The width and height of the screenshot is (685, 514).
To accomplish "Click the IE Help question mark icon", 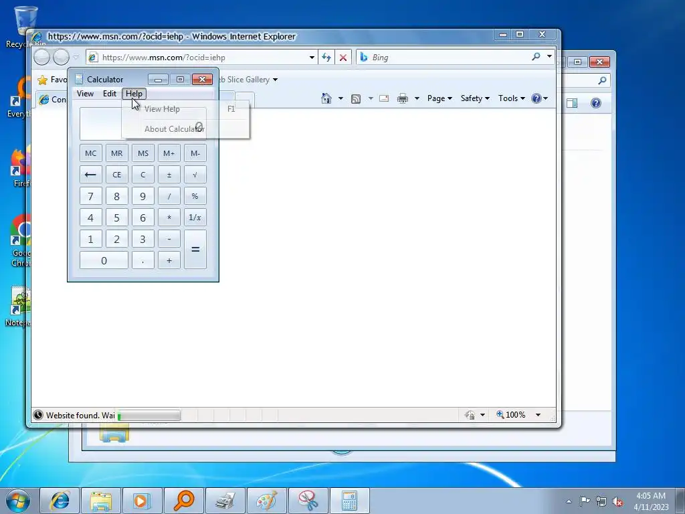I will (536, 98).
